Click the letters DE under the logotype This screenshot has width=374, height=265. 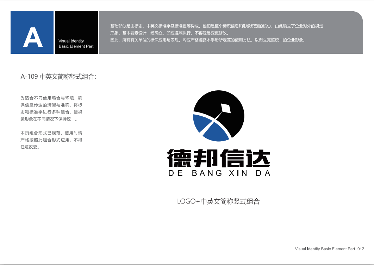176,173
